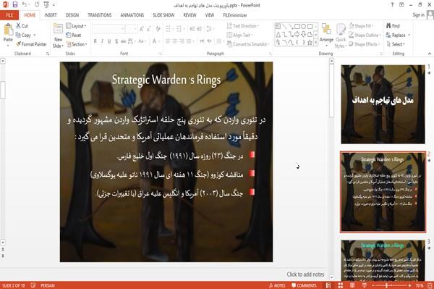
Task: Click the Find binoculars button
Action: 393,26
